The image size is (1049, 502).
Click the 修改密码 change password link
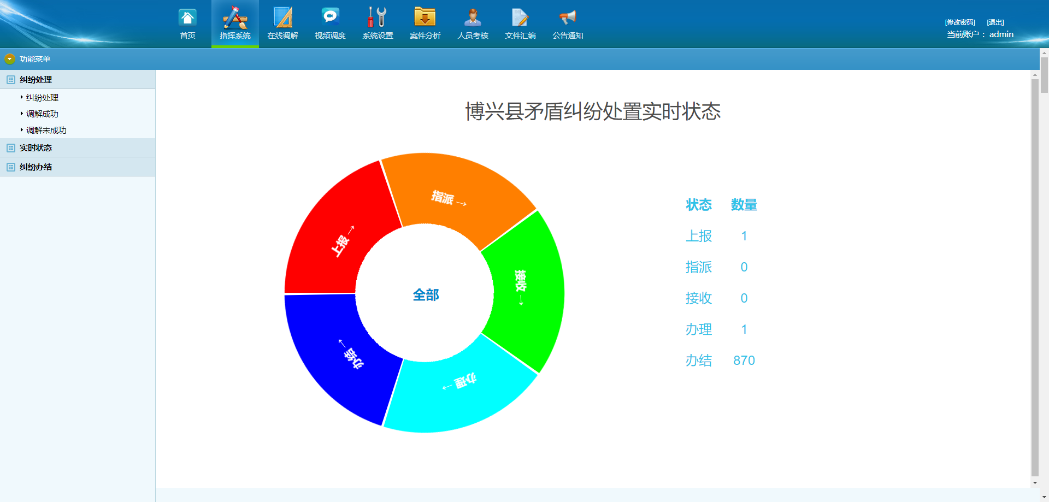pyautogui.click(x=960, y=22)
